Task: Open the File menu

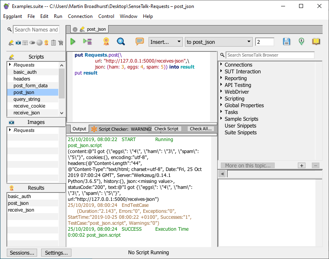Action: 31,16
